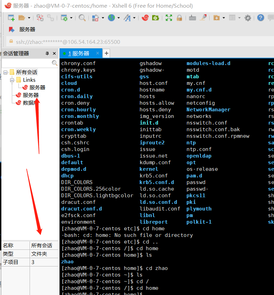Open Options with the gear icon
The height and width of the screenshot is (295, 274).
click(x=248, y=18)
